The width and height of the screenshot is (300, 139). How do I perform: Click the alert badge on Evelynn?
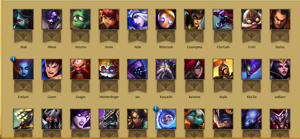pyautogui.click(x=13, y=59)
